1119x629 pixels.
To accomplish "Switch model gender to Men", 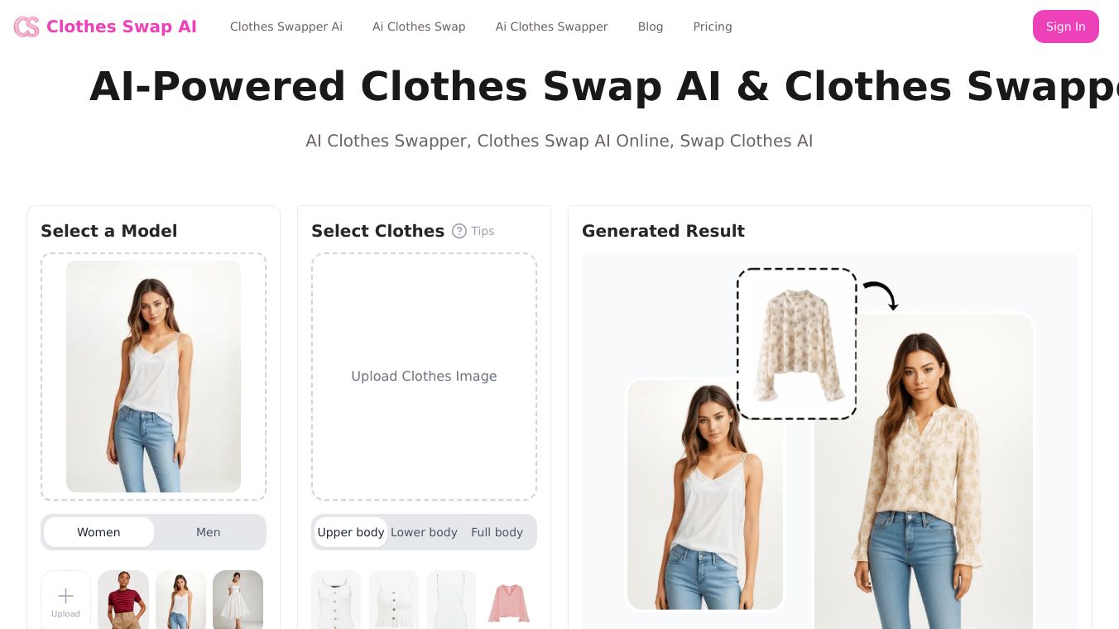I will point(209,532).
